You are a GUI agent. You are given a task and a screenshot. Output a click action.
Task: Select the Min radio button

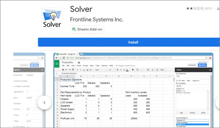186,81
